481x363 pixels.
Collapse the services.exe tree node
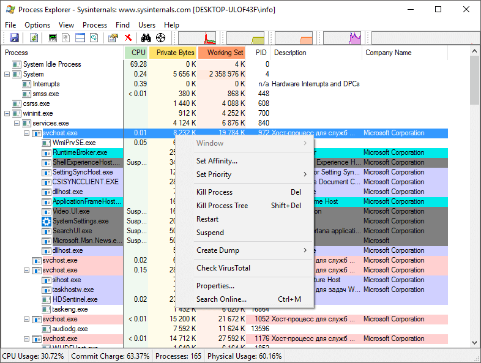point(17,123)
